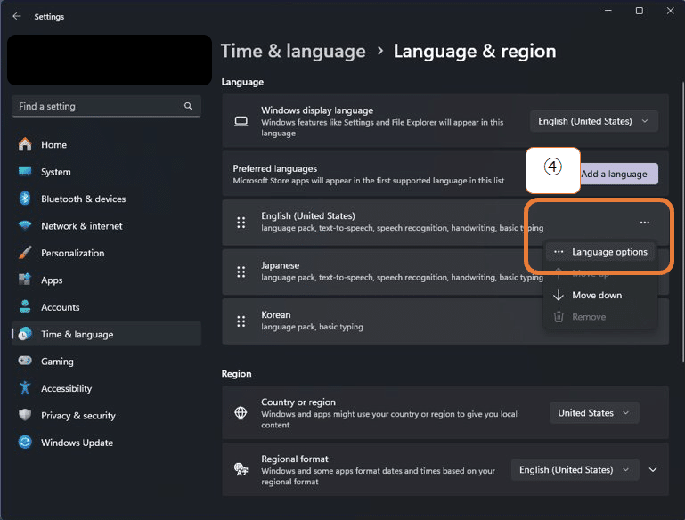Viewport: 685px width, 520px height.
Task: Open Gaming settings page
Action: tap(106, 362)
